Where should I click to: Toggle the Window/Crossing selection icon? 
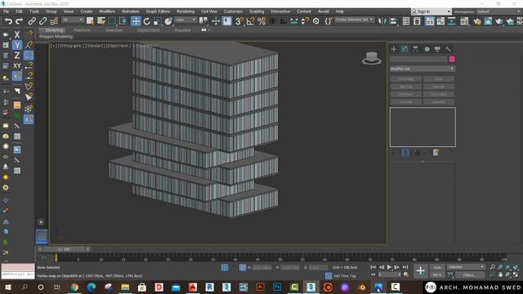(x=123, y=21)
